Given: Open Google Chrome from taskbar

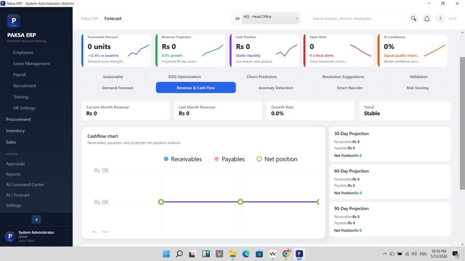Looking at the screenshot, I should tap(286, 254).
